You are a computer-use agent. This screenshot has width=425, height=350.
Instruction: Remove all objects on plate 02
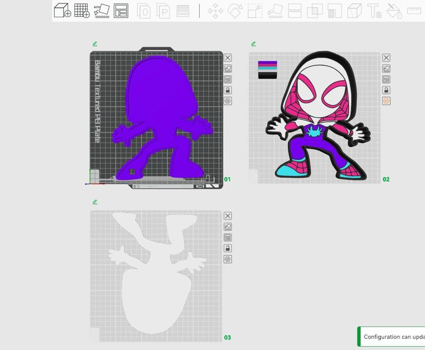(x=386, y=58)
